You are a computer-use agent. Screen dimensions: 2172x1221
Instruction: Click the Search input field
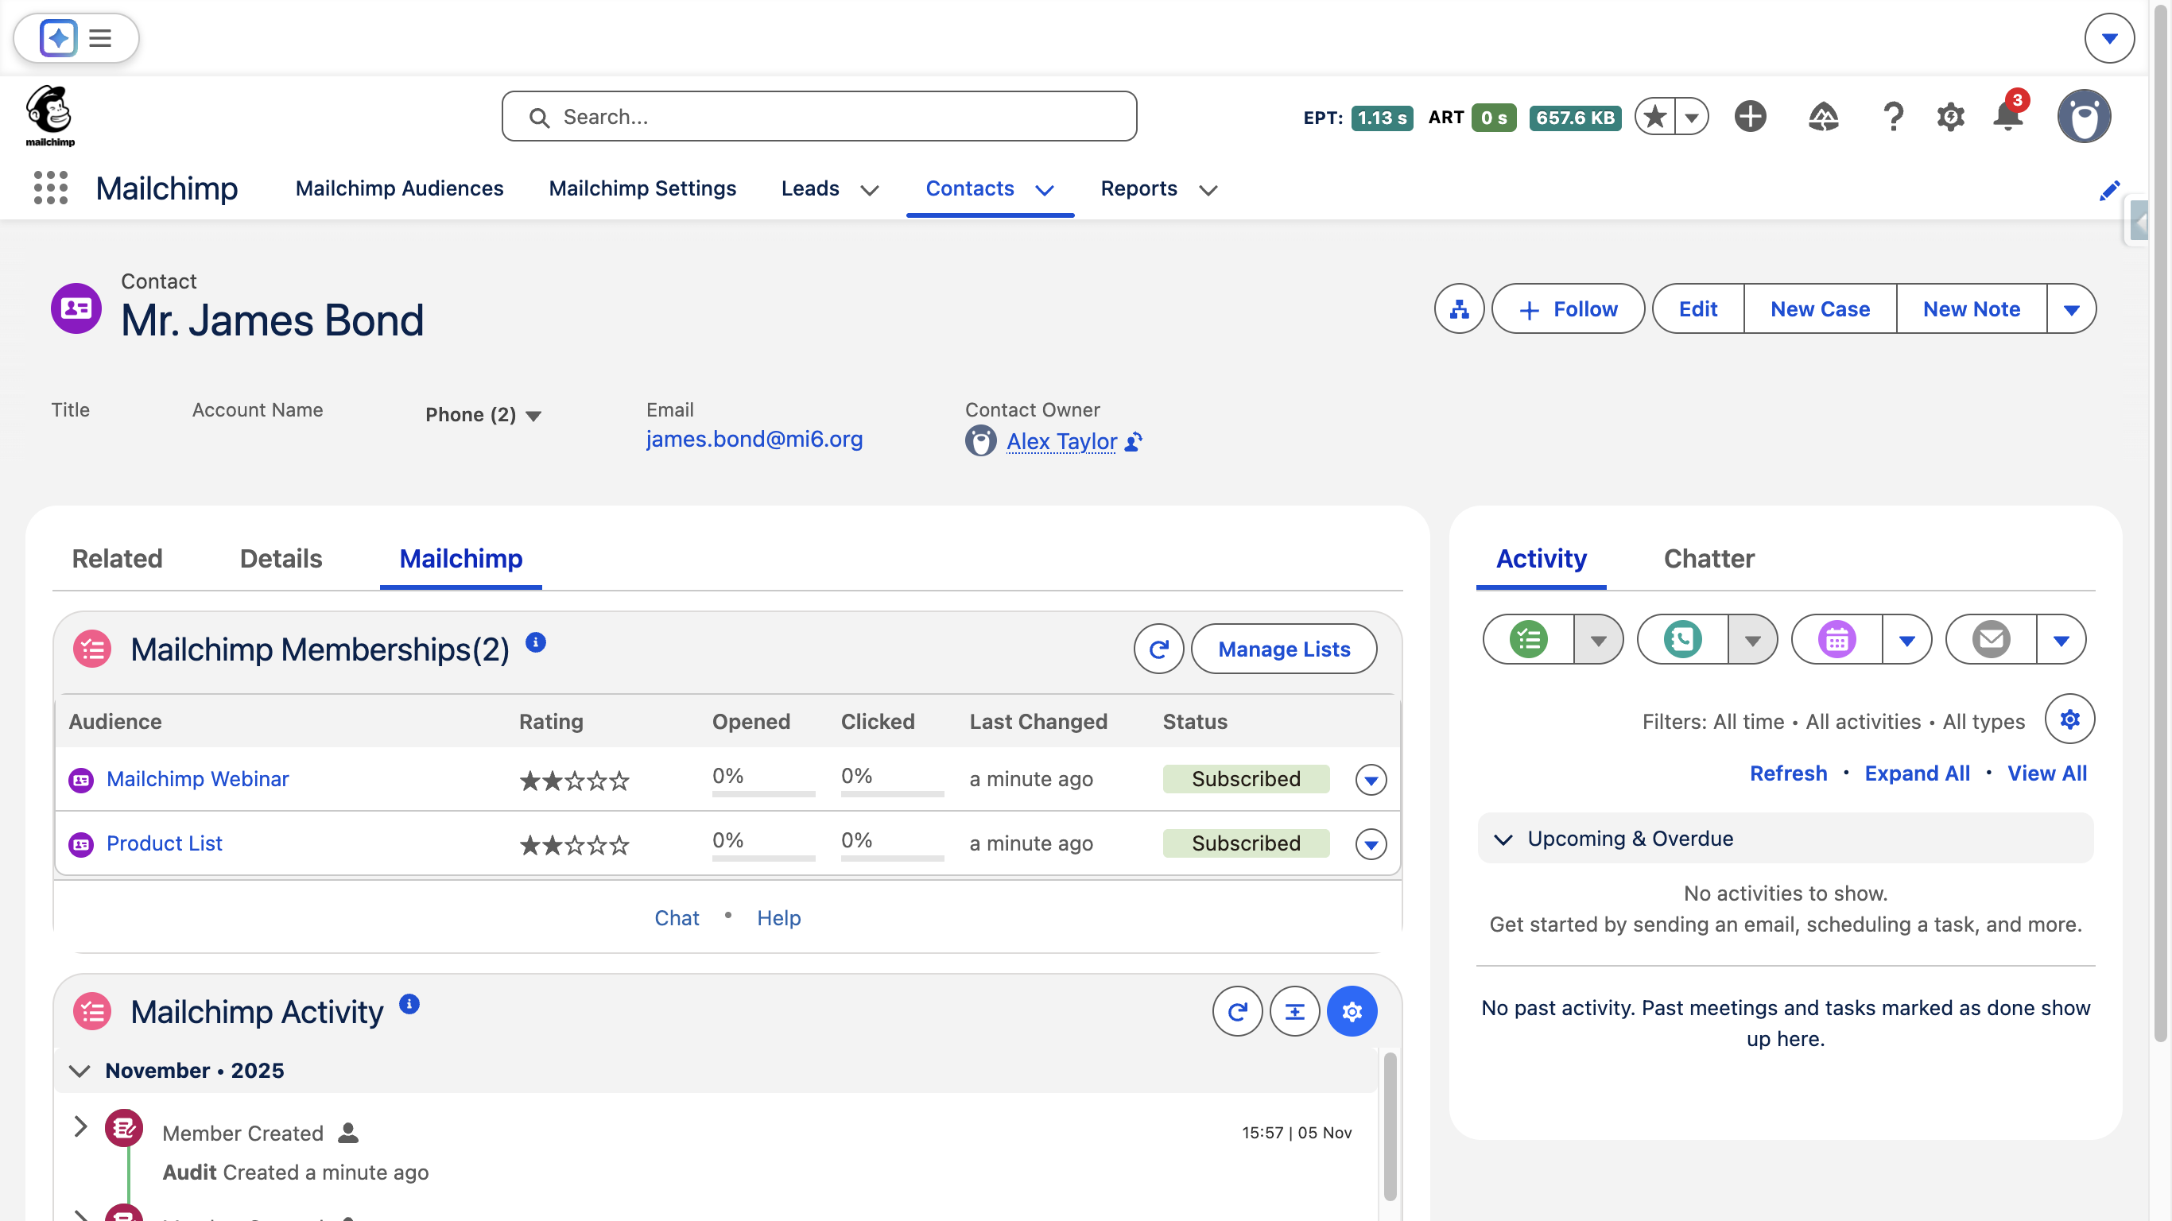click(x=818, y=116)
